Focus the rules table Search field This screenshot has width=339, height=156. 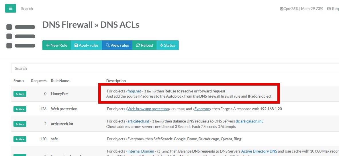tap(172, 68)
